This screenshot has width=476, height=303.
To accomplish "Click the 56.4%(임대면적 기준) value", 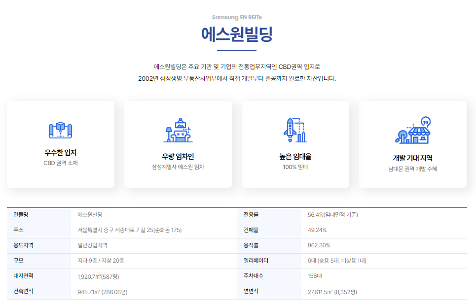I will pos(333,215).
